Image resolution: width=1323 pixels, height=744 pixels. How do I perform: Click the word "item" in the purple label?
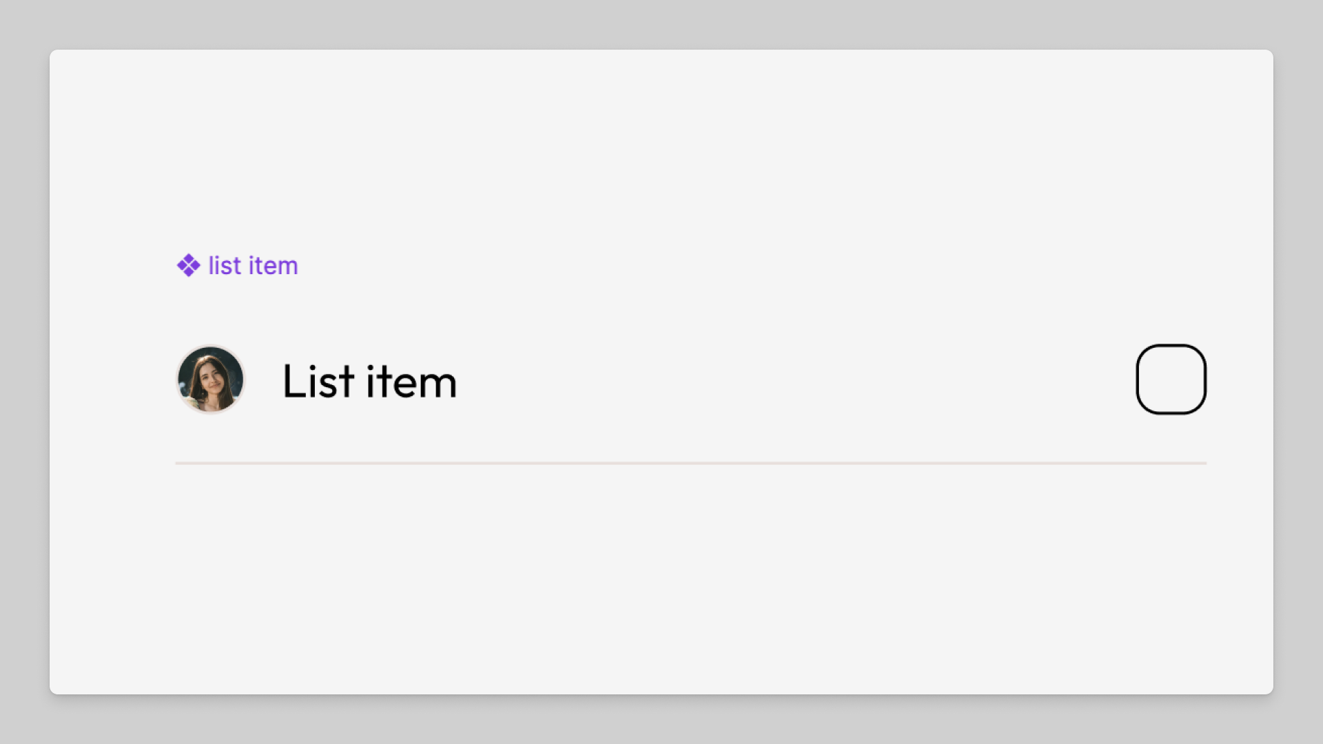pyautogui.click(x=273, y=266)
